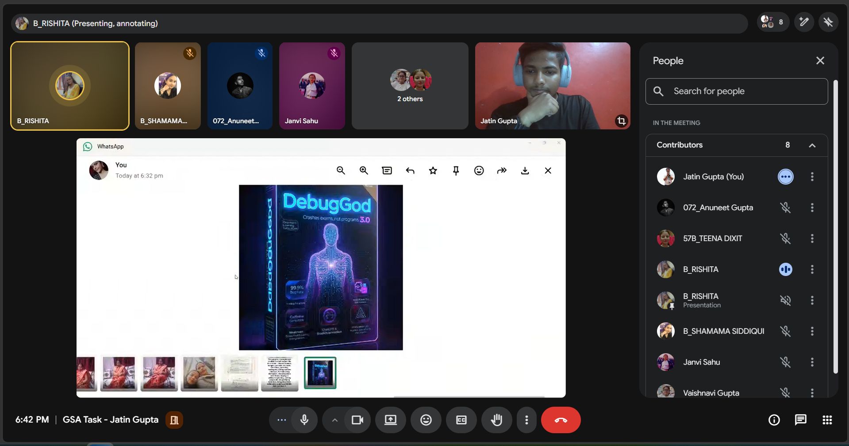Open more options for Janvi Sahu
Viewport: 849px width, 446px height.
tap(812, 362)
